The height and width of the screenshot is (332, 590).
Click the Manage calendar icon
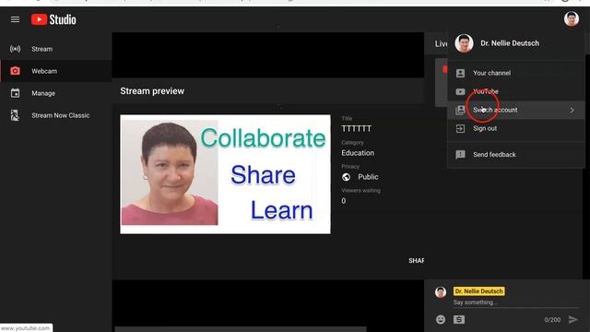15,93
